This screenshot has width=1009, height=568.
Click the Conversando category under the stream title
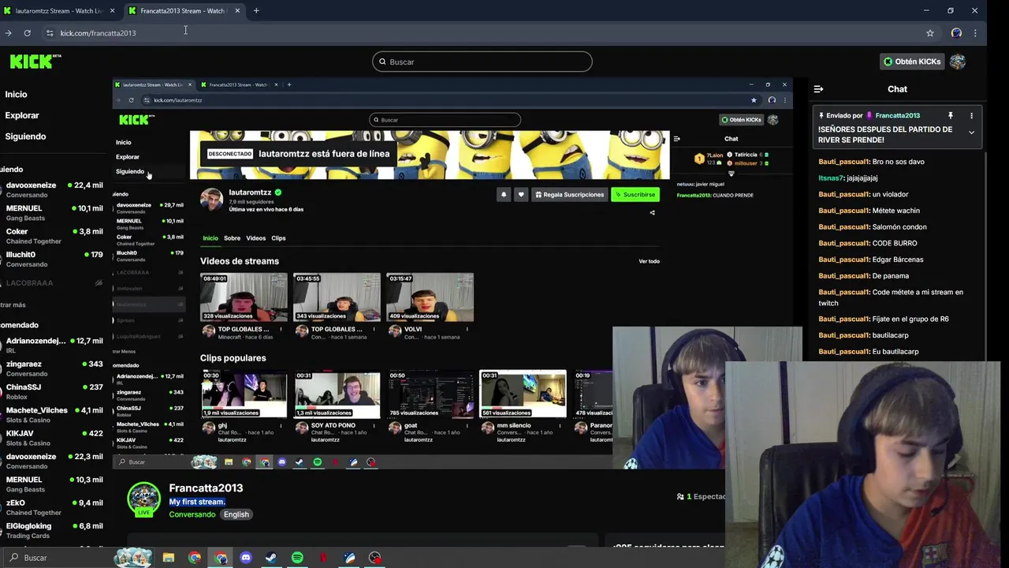[192, 514]
